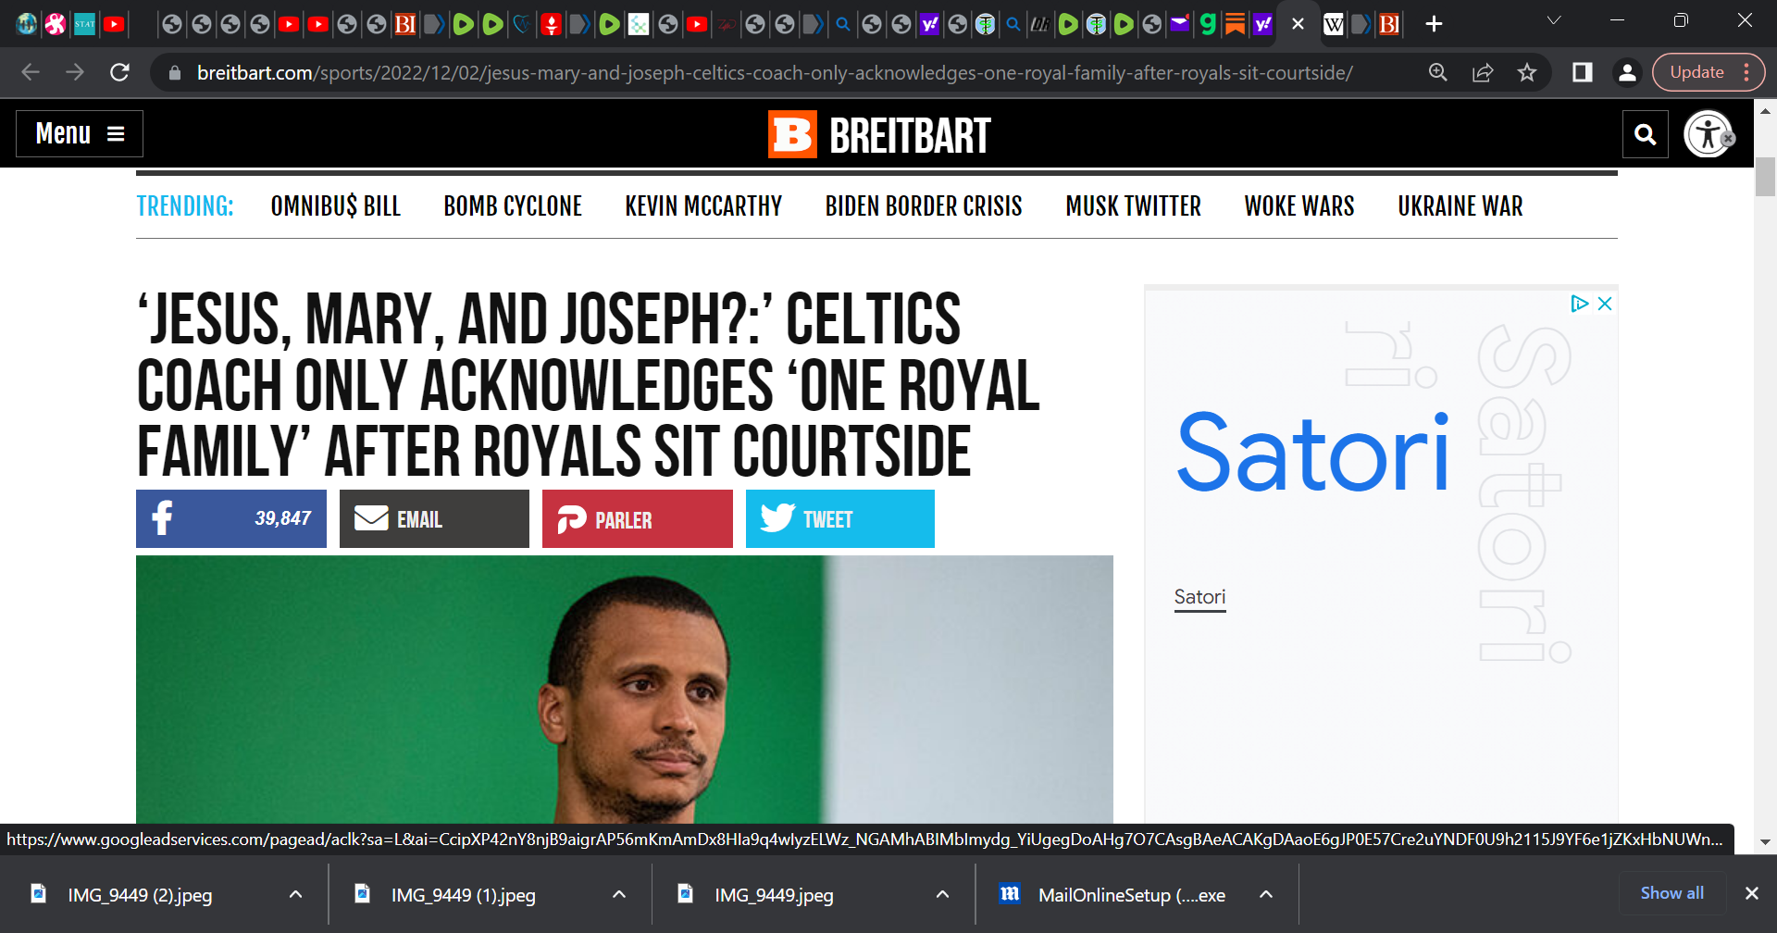Image resolution: width=1777 pixels, height=933 pixels.
Task: Open trending topic Omnibus Bill
Action: [x=335, y=205]
